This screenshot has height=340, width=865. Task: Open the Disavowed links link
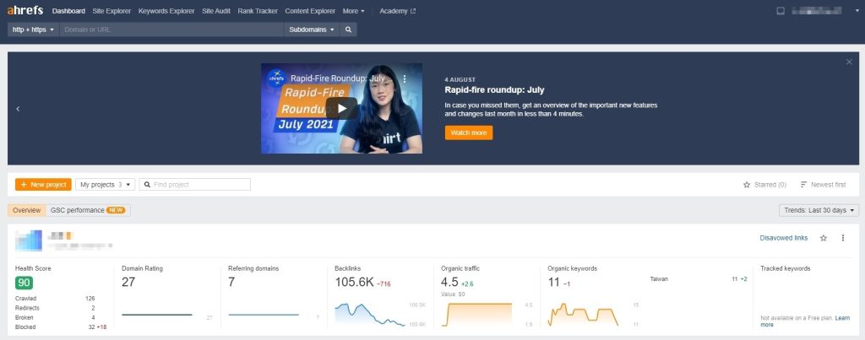[x=783, y=238]
